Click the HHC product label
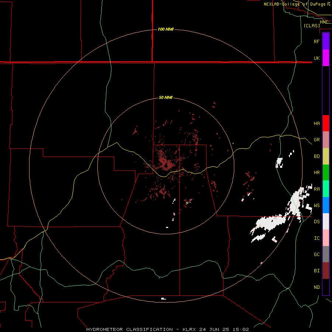 [x=324, y=22]
